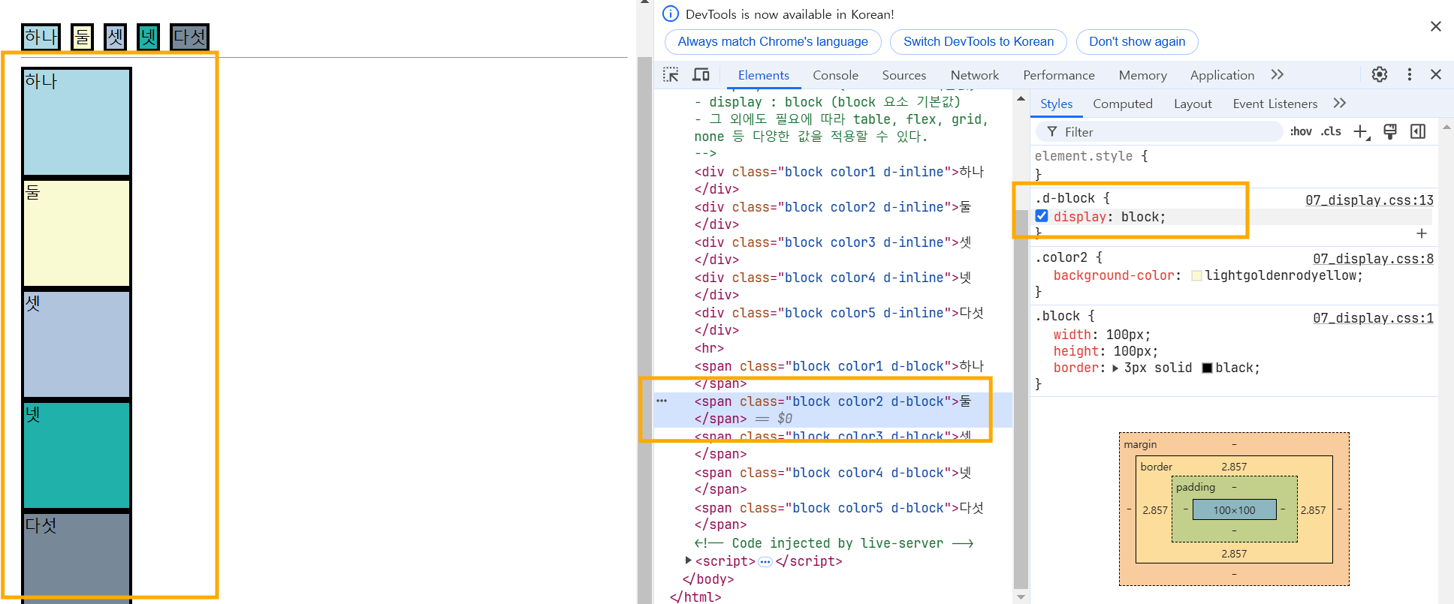1454x604 pixels.
Task: Select the hr element node
Action: (709, 349)
